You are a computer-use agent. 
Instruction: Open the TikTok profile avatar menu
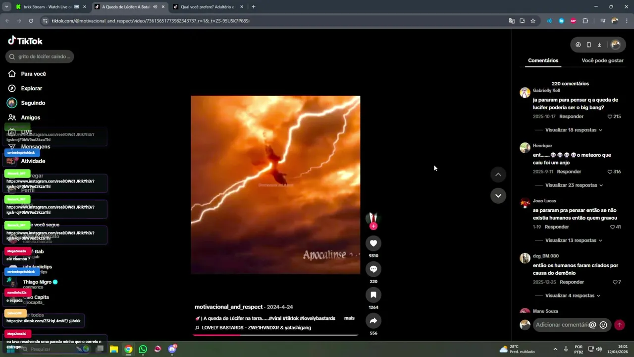click(x=616, y=45)
